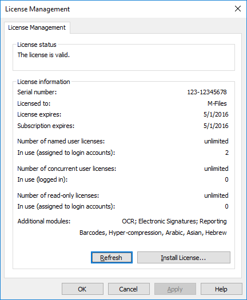
Task: Open the Install License dialog
Action: (184, 258)
